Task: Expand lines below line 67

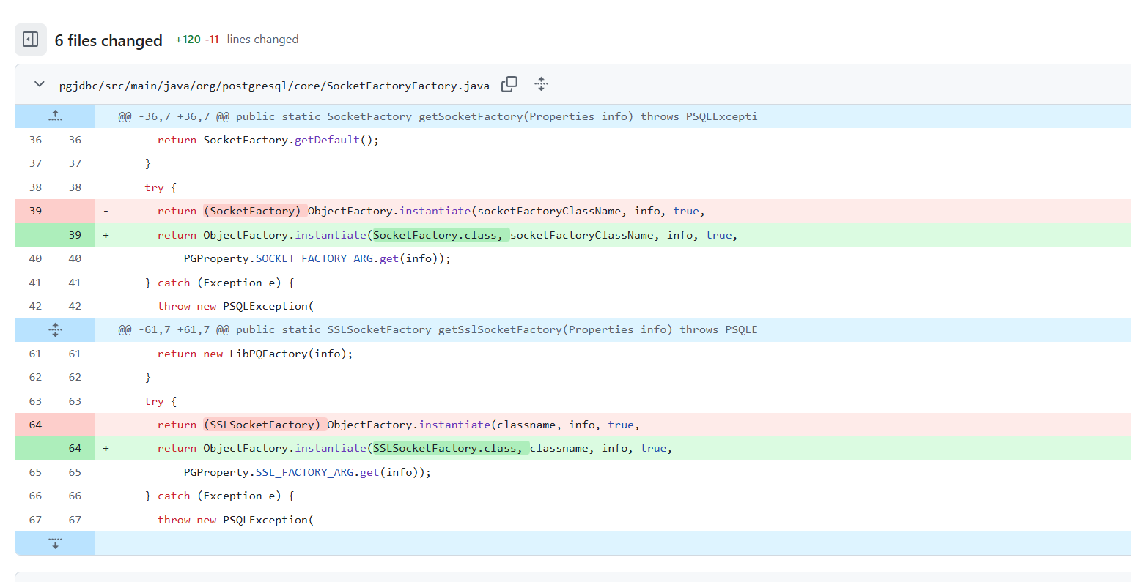Action: coord(55,543)
